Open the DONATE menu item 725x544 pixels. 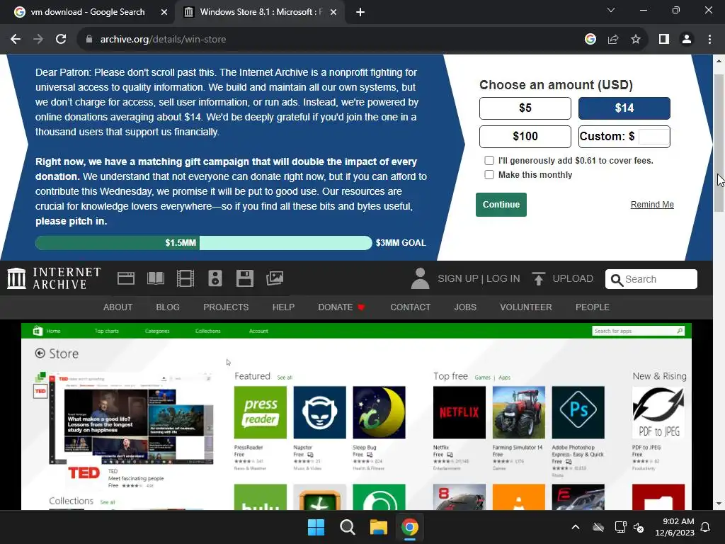click(x=342, y=307)
